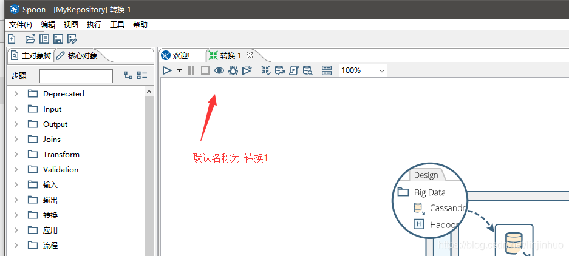The image size is (569, 256).
Task: Click the collapse all tree icon
Action: 142,75
